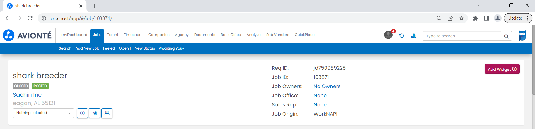Click the browser zoom magnifier icon
Viewport: 535px width, 129px height.
tap(439, 18)
